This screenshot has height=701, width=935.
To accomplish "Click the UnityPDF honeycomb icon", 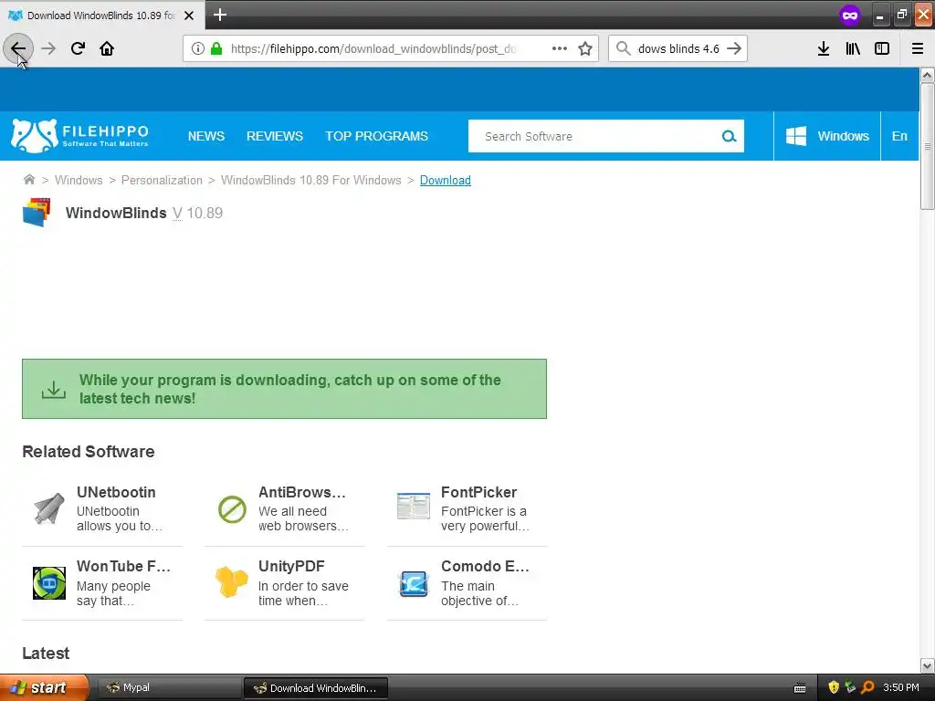I will (231, 581).
